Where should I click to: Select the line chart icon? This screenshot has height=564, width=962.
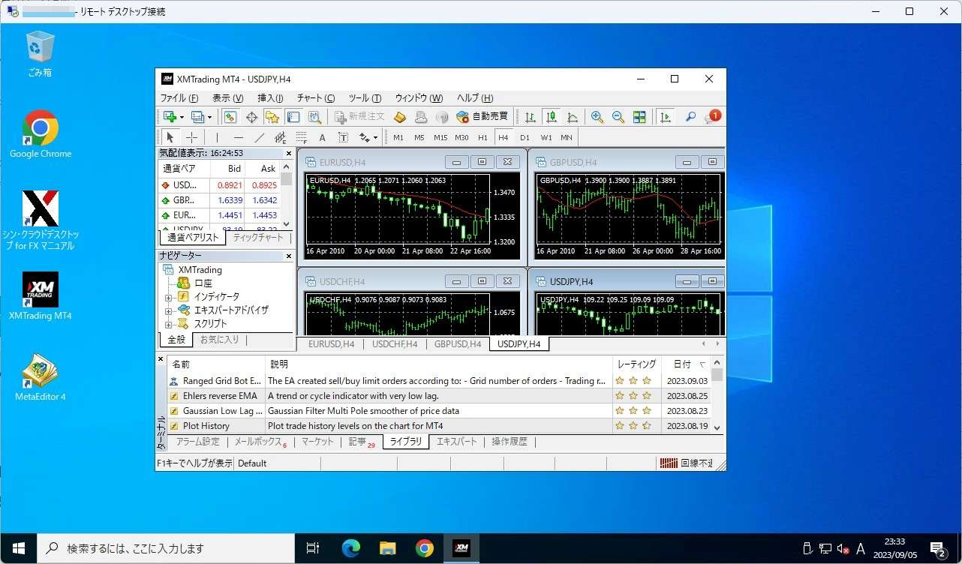(x=573, y=117)
